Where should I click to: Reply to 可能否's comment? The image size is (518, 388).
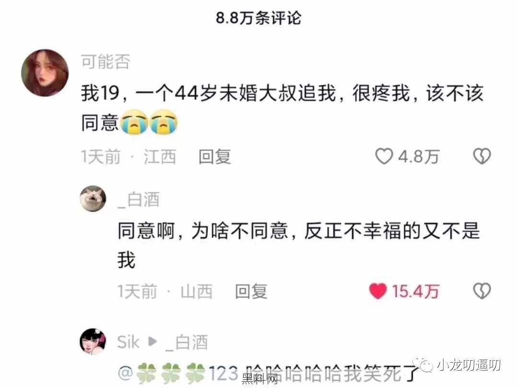(x=214, y=156)
